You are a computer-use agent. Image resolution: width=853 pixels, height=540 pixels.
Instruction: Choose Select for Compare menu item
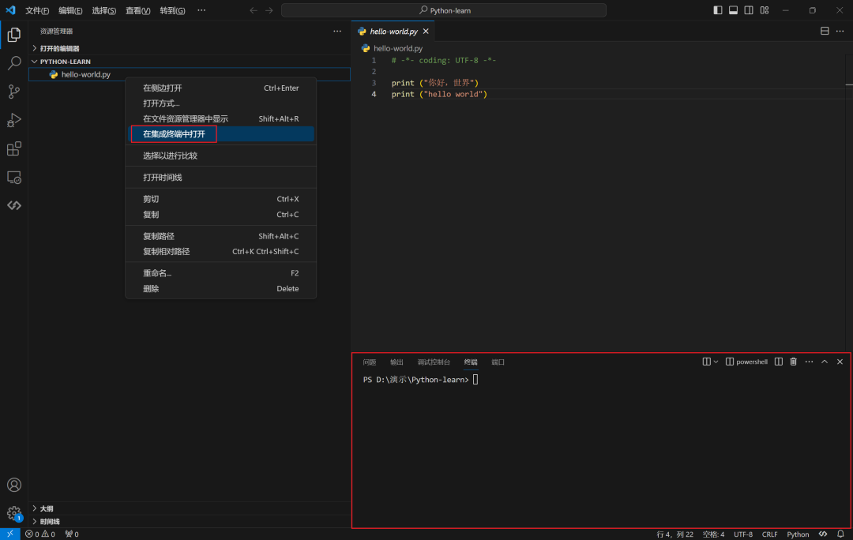pos(221,156)
